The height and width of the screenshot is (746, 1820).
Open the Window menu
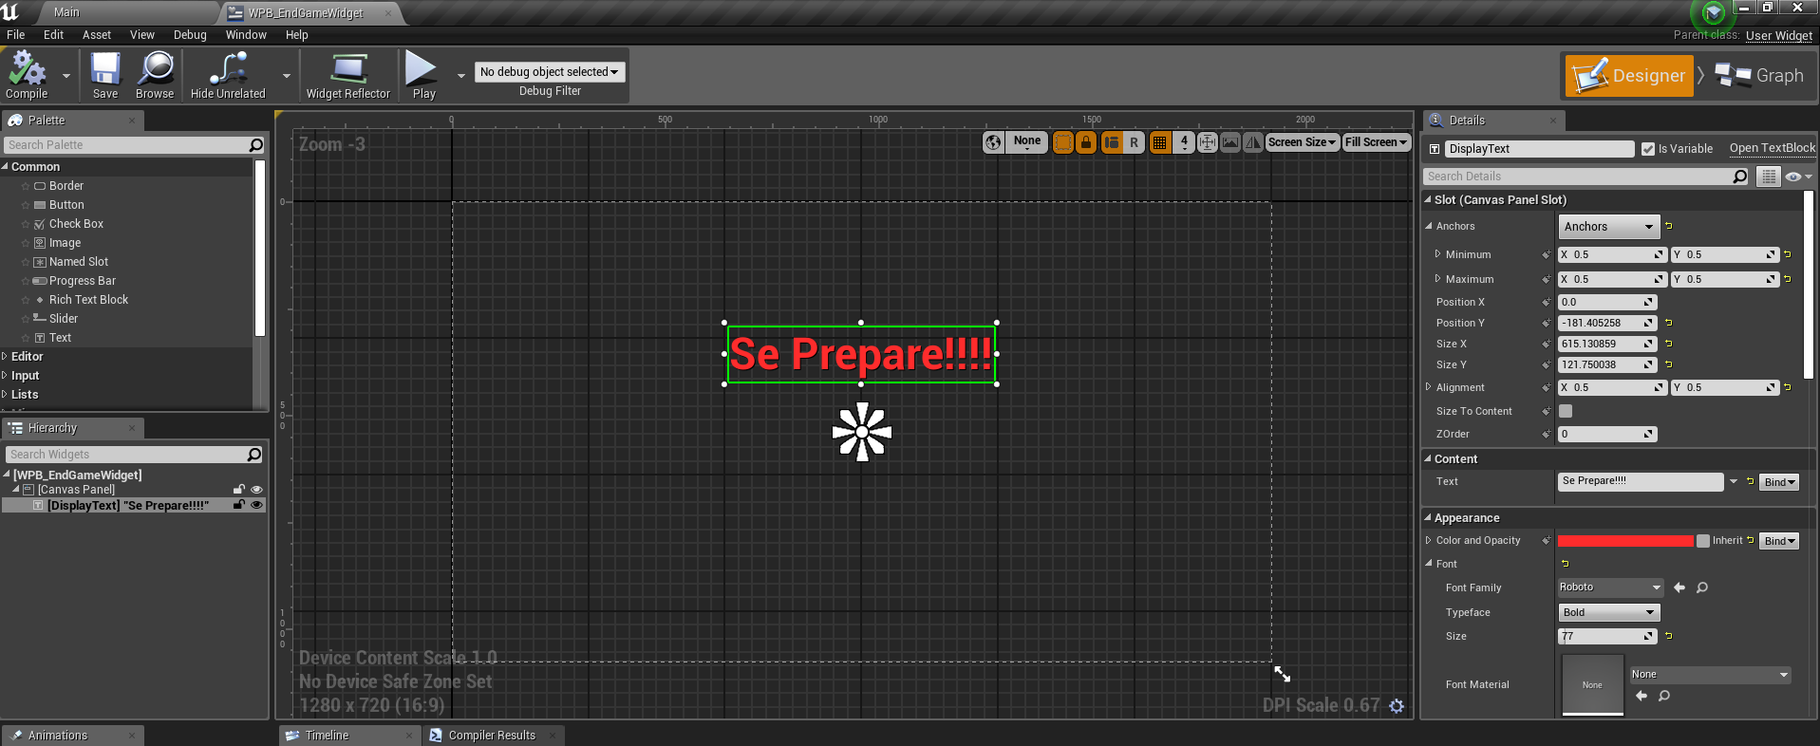pos(246,34)
